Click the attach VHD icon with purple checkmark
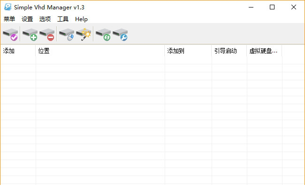 [x=10, y=34]
